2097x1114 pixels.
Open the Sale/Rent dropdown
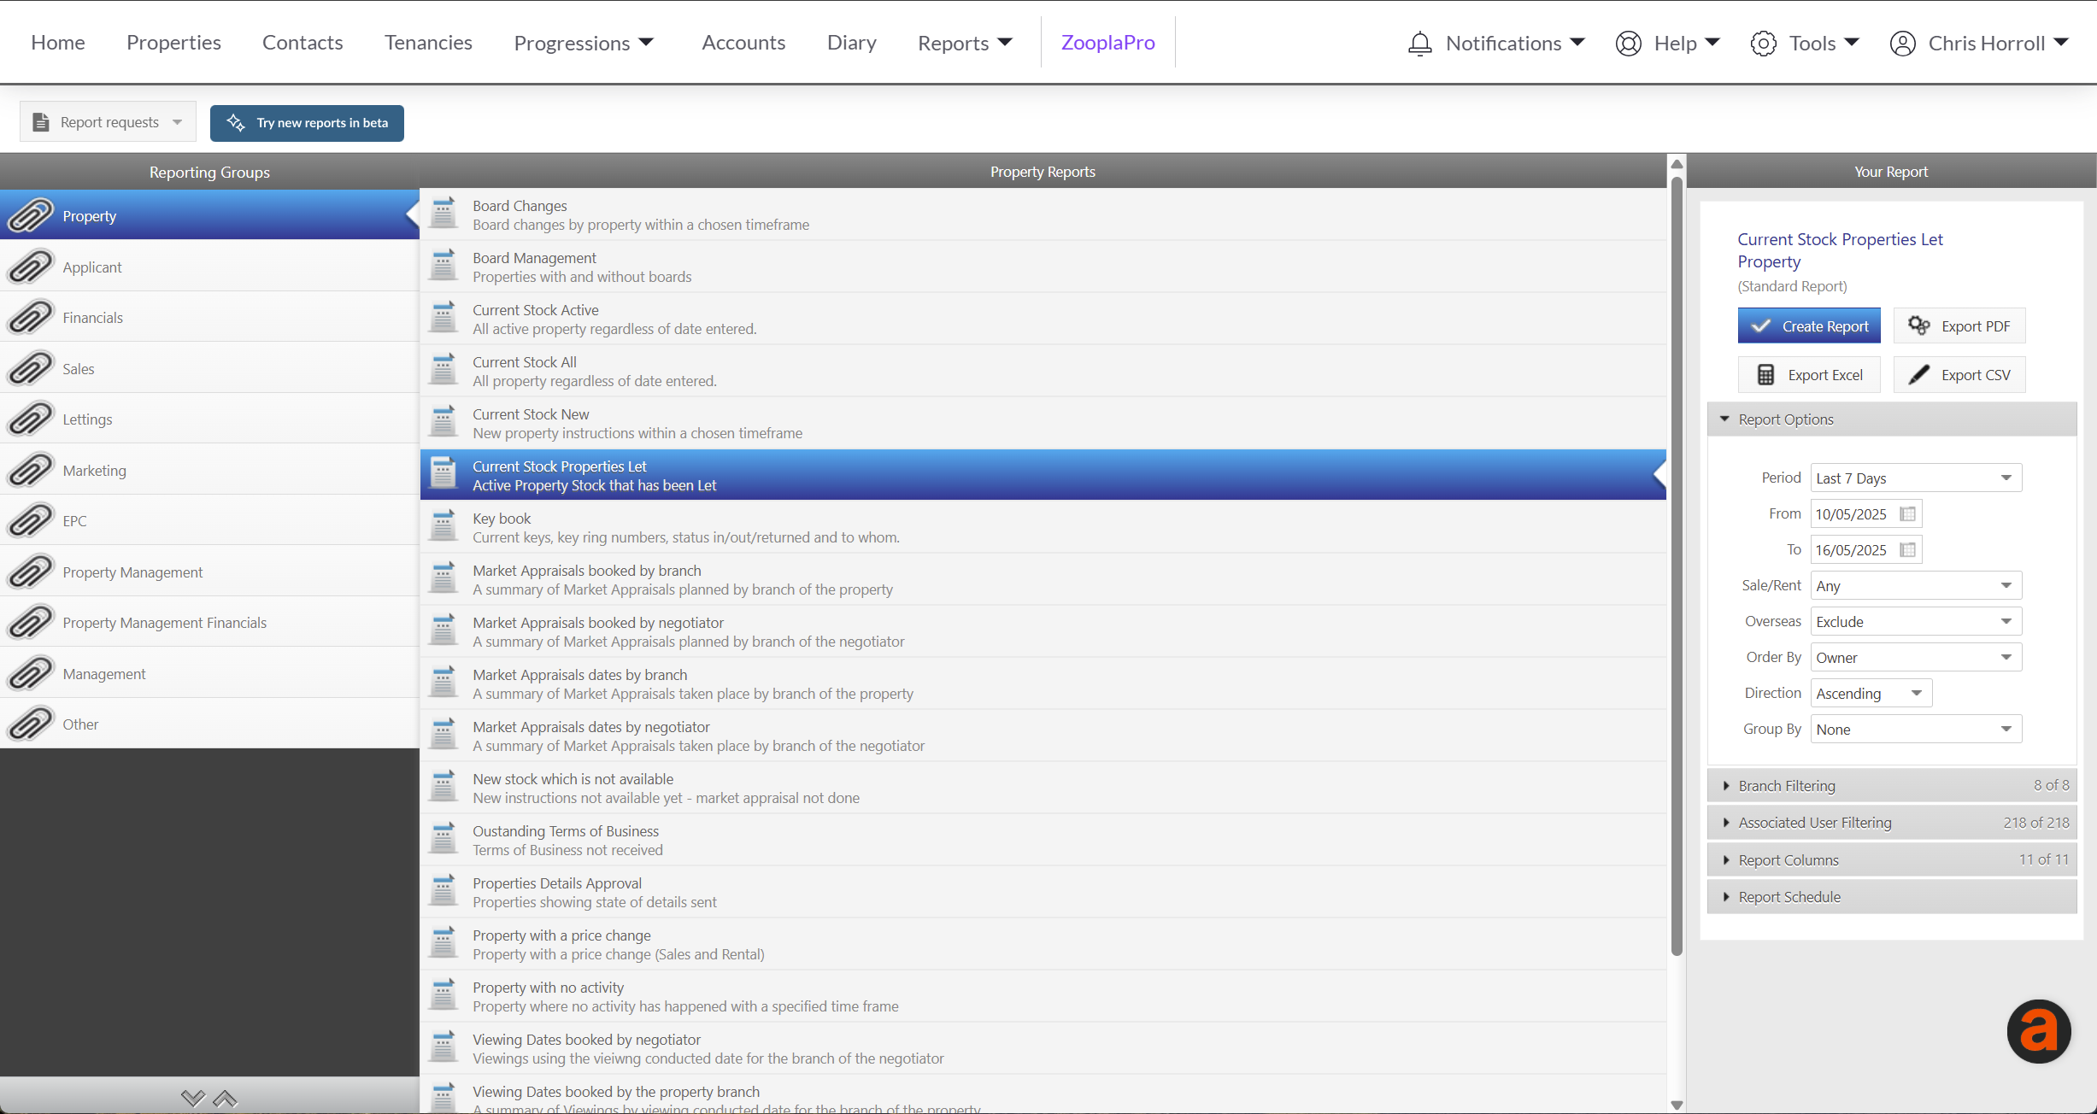[x=1916, y=585]
